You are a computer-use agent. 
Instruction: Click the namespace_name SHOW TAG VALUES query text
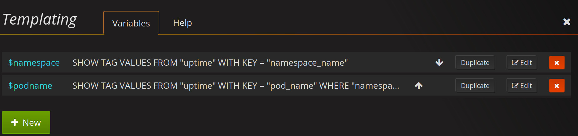click(x=210, y=63)
